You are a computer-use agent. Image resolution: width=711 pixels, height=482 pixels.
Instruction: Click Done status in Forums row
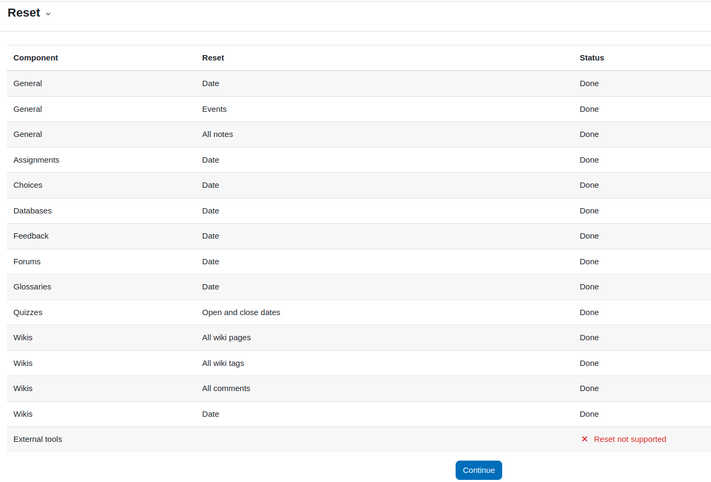coord(589,262)
